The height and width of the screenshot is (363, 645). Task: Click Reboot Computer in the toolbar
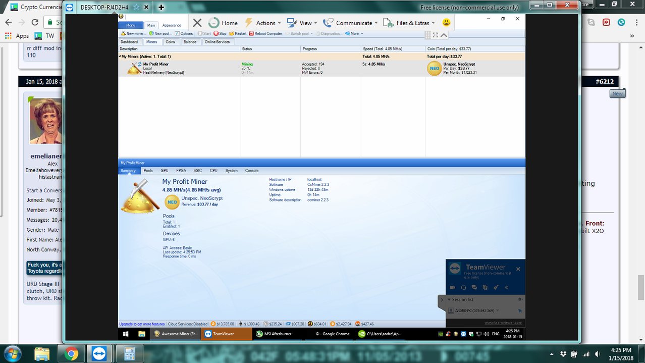(x=265, y=33)
